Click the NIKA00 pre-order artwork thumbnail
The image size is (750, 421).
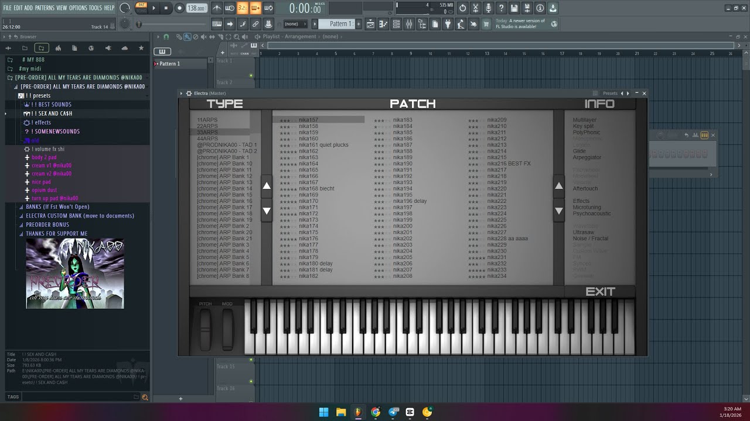pyautogui.click(x=75, y=273)
